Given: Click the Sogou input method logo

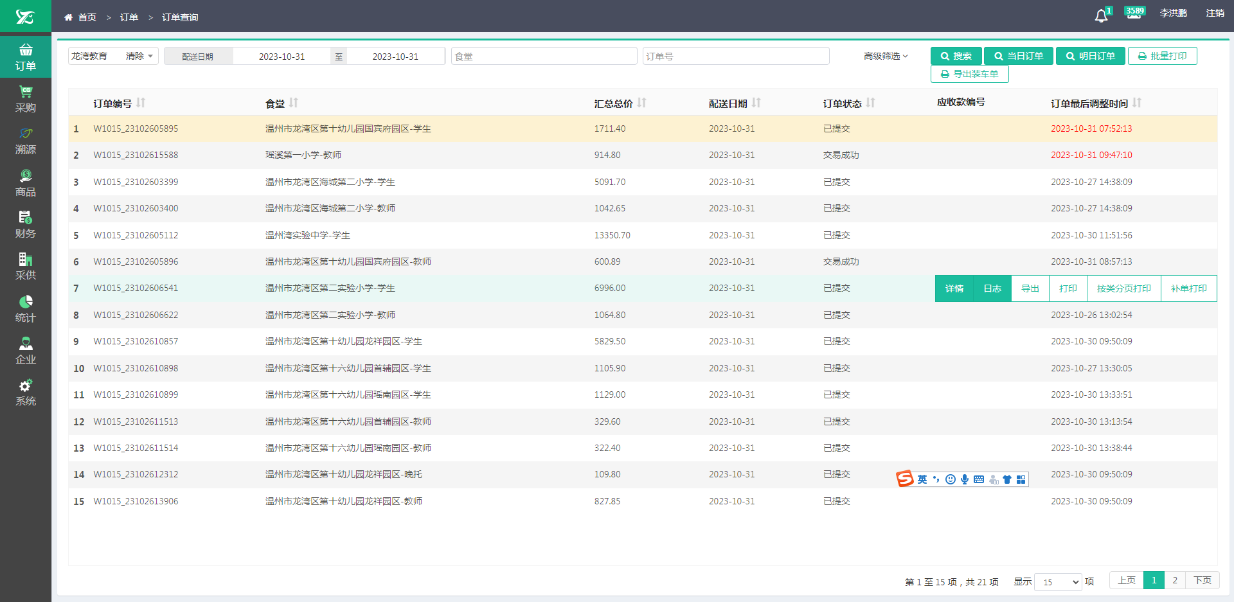Looking at the screenshot, I should click(905, 479).
